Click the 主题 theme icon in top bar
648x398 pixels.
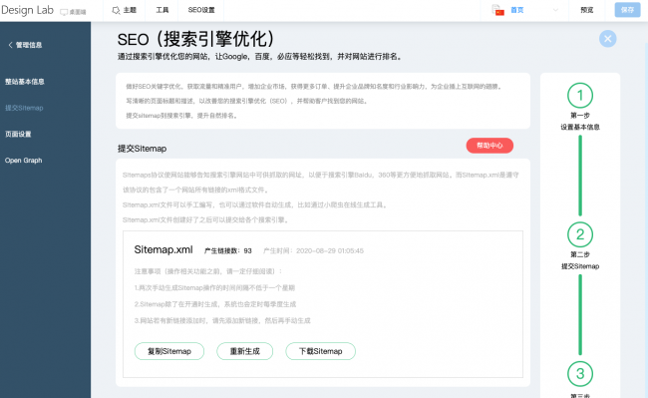coord(116,10)
